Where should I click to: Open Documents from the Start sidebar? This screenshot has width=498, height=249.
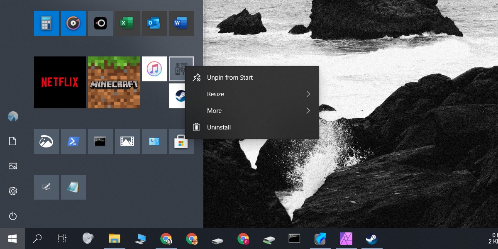coord(13,142)
